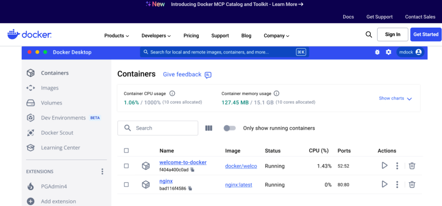Check the nginx row checkbox

[x=126, y=184]
